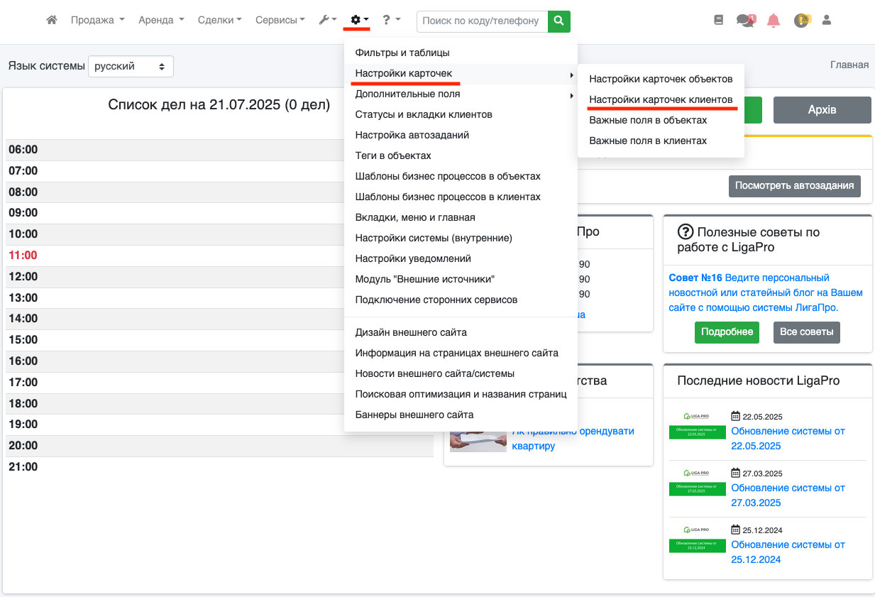875x597 pixels.
Task: Expand the Продажа dropdown menu
Action: tap(97, 21)
